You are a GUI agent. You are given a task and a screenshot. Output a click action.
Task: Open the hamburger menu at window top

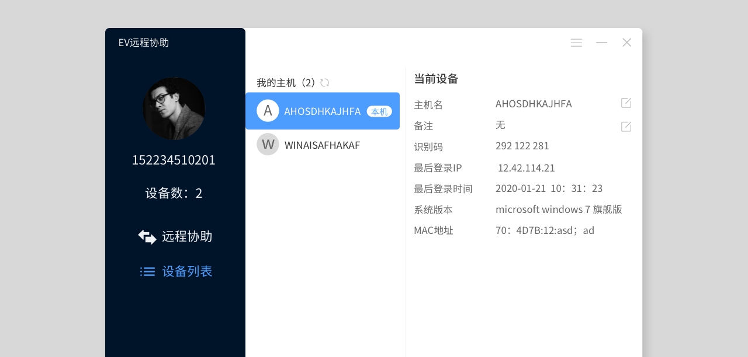(x=576, y=43)
